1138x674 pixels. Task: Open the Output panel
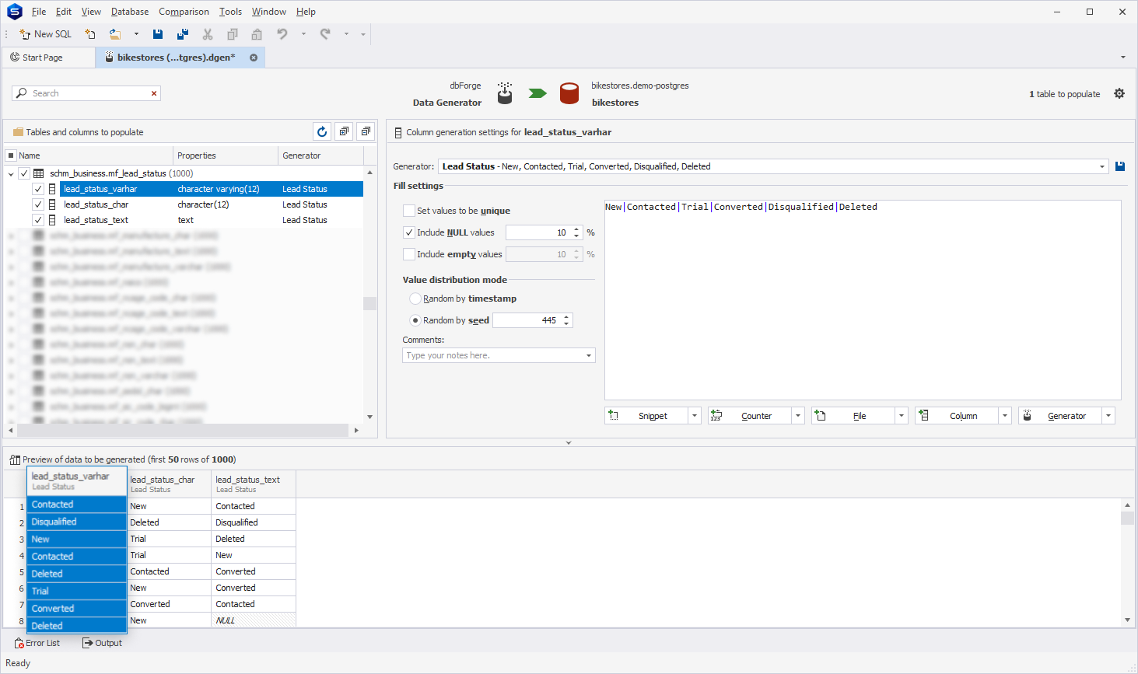pyautogui.click(x=103, y=643)
